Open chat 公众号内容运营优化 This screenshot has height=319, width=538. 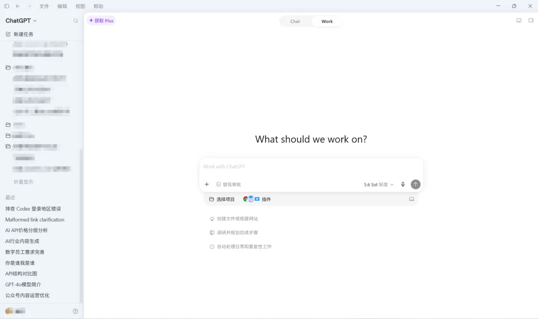click(x=27, y=295)
